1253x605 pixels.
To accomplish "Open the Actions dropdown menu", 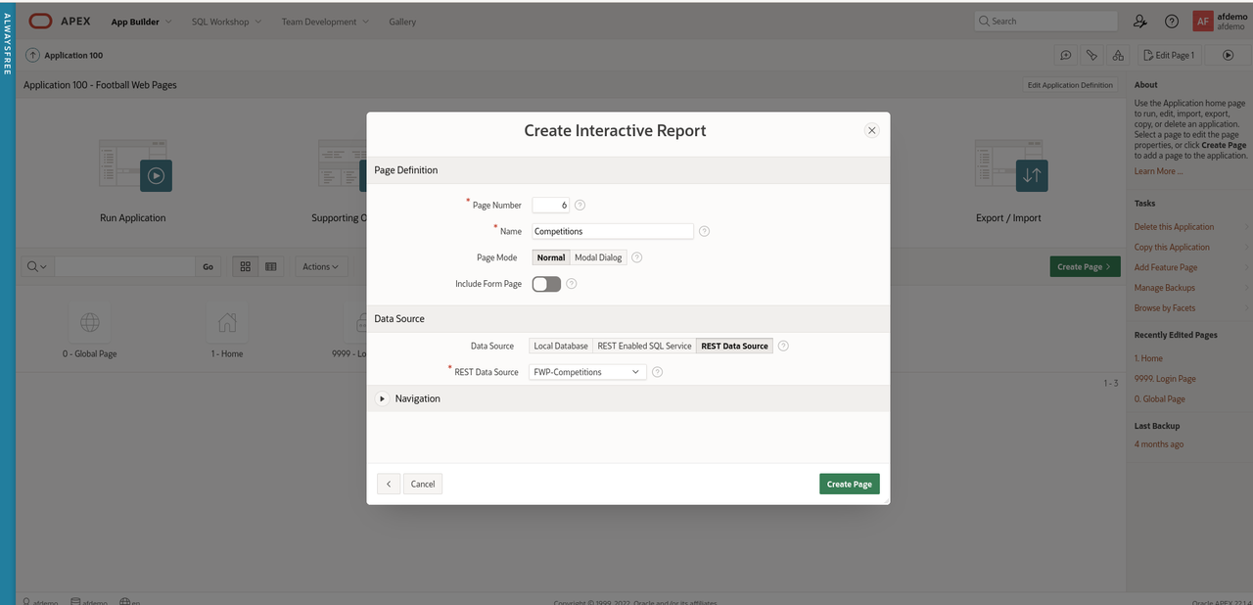I will [320, 266].
